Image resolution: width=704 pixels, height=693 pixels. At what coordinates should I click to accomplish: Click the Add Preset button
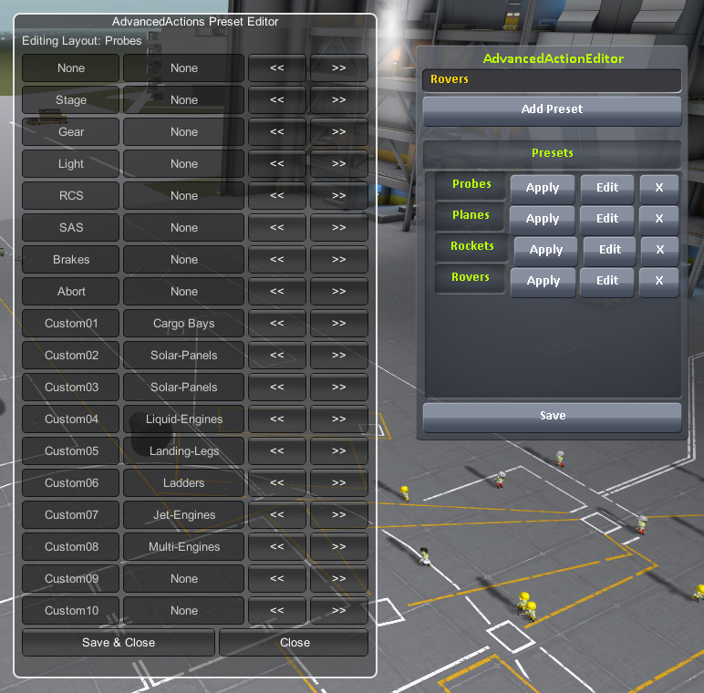pos(552,109)
